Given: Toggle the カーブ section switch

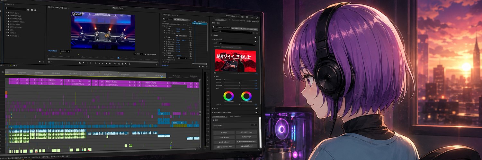Looking at the screenshot, I should 257,108.
